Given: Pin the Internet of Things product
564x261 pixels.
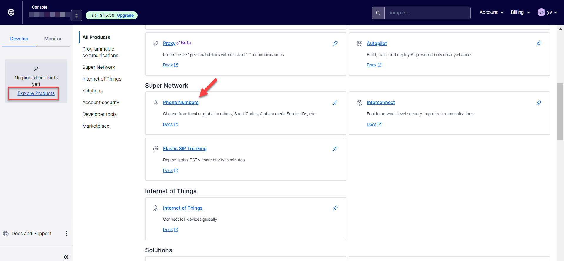Looking at the screenshot, I should click(335, 208).
